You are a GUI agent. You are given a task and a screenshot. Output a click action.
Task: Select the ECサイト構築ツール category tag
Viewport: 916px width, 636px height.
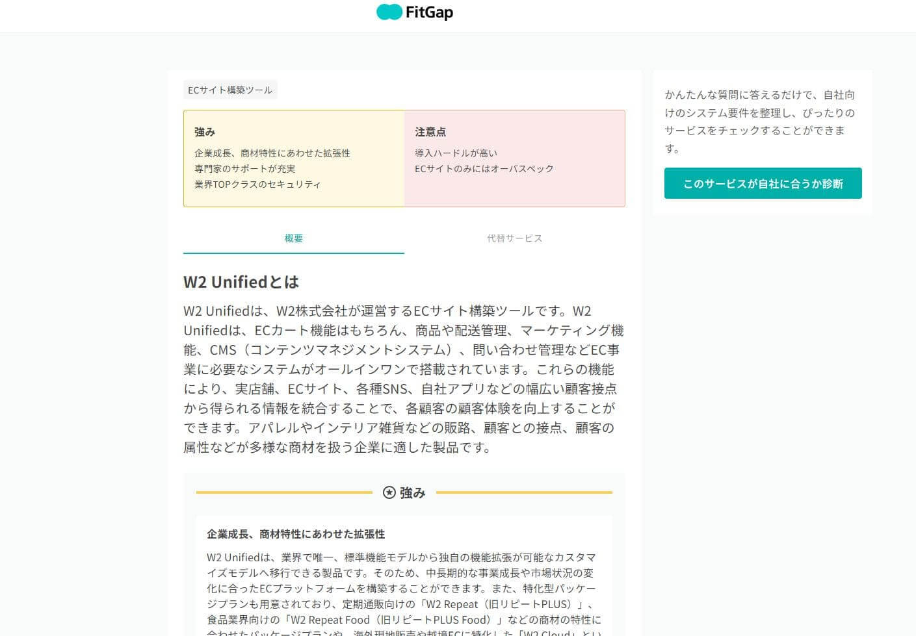coord(230,90)
